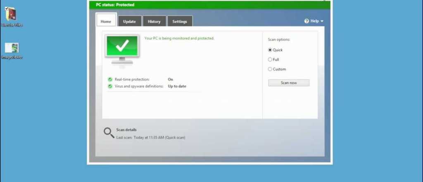Click the 'Virus and spyware definitions:' label
This screenshot has height=182, width=423.
(139, 86)
